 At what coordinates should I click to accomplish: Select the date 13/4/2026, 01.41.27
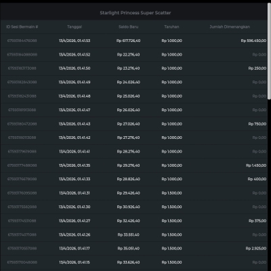click(x=75, y=221)
